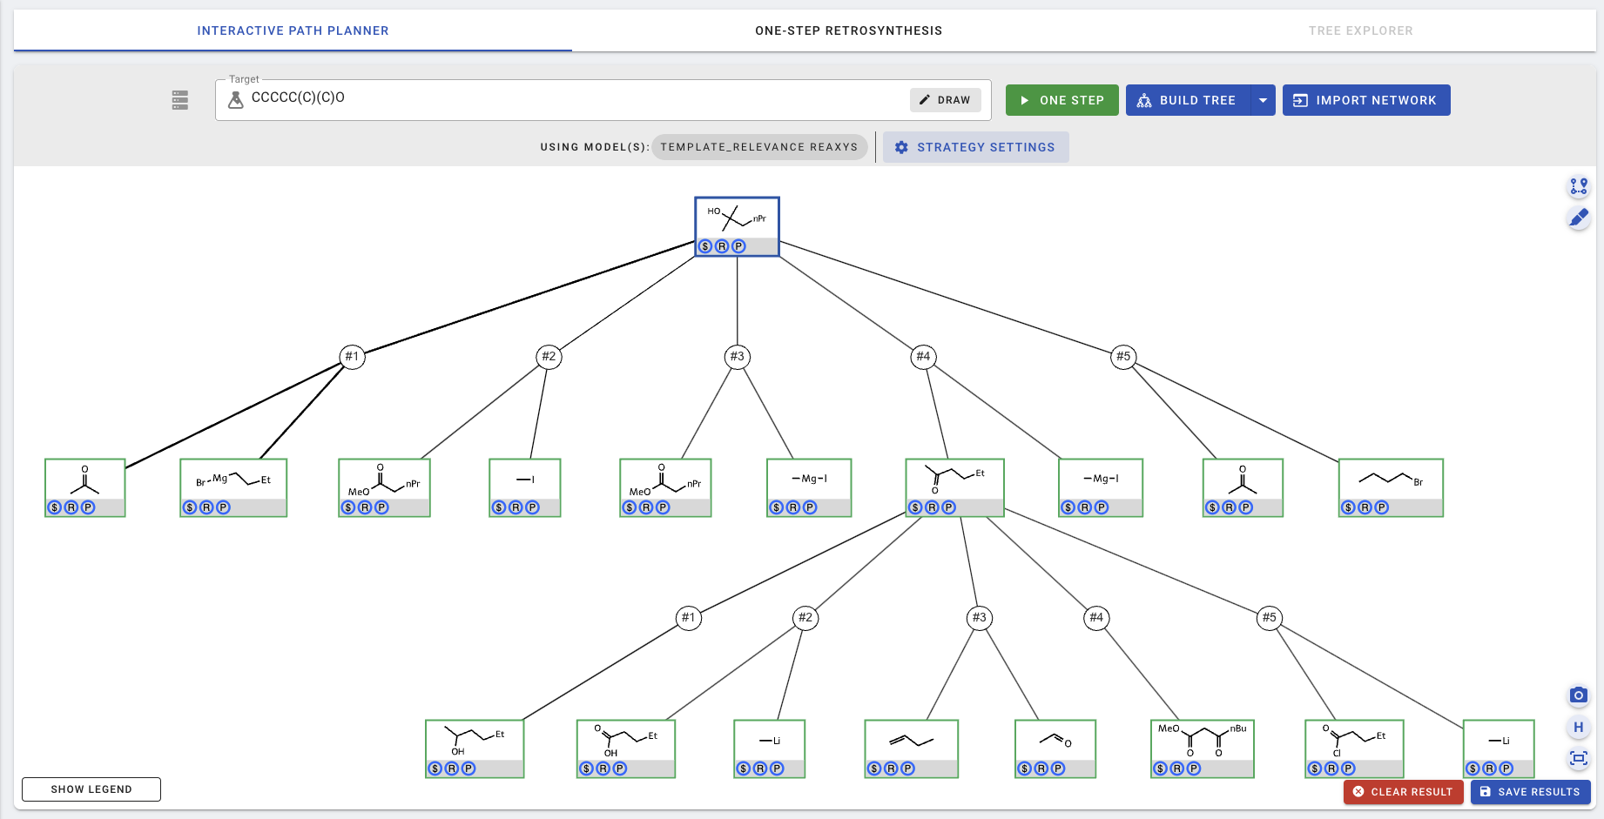Click the R icon on the target HO-nPr molecule node

pos(722,246)
